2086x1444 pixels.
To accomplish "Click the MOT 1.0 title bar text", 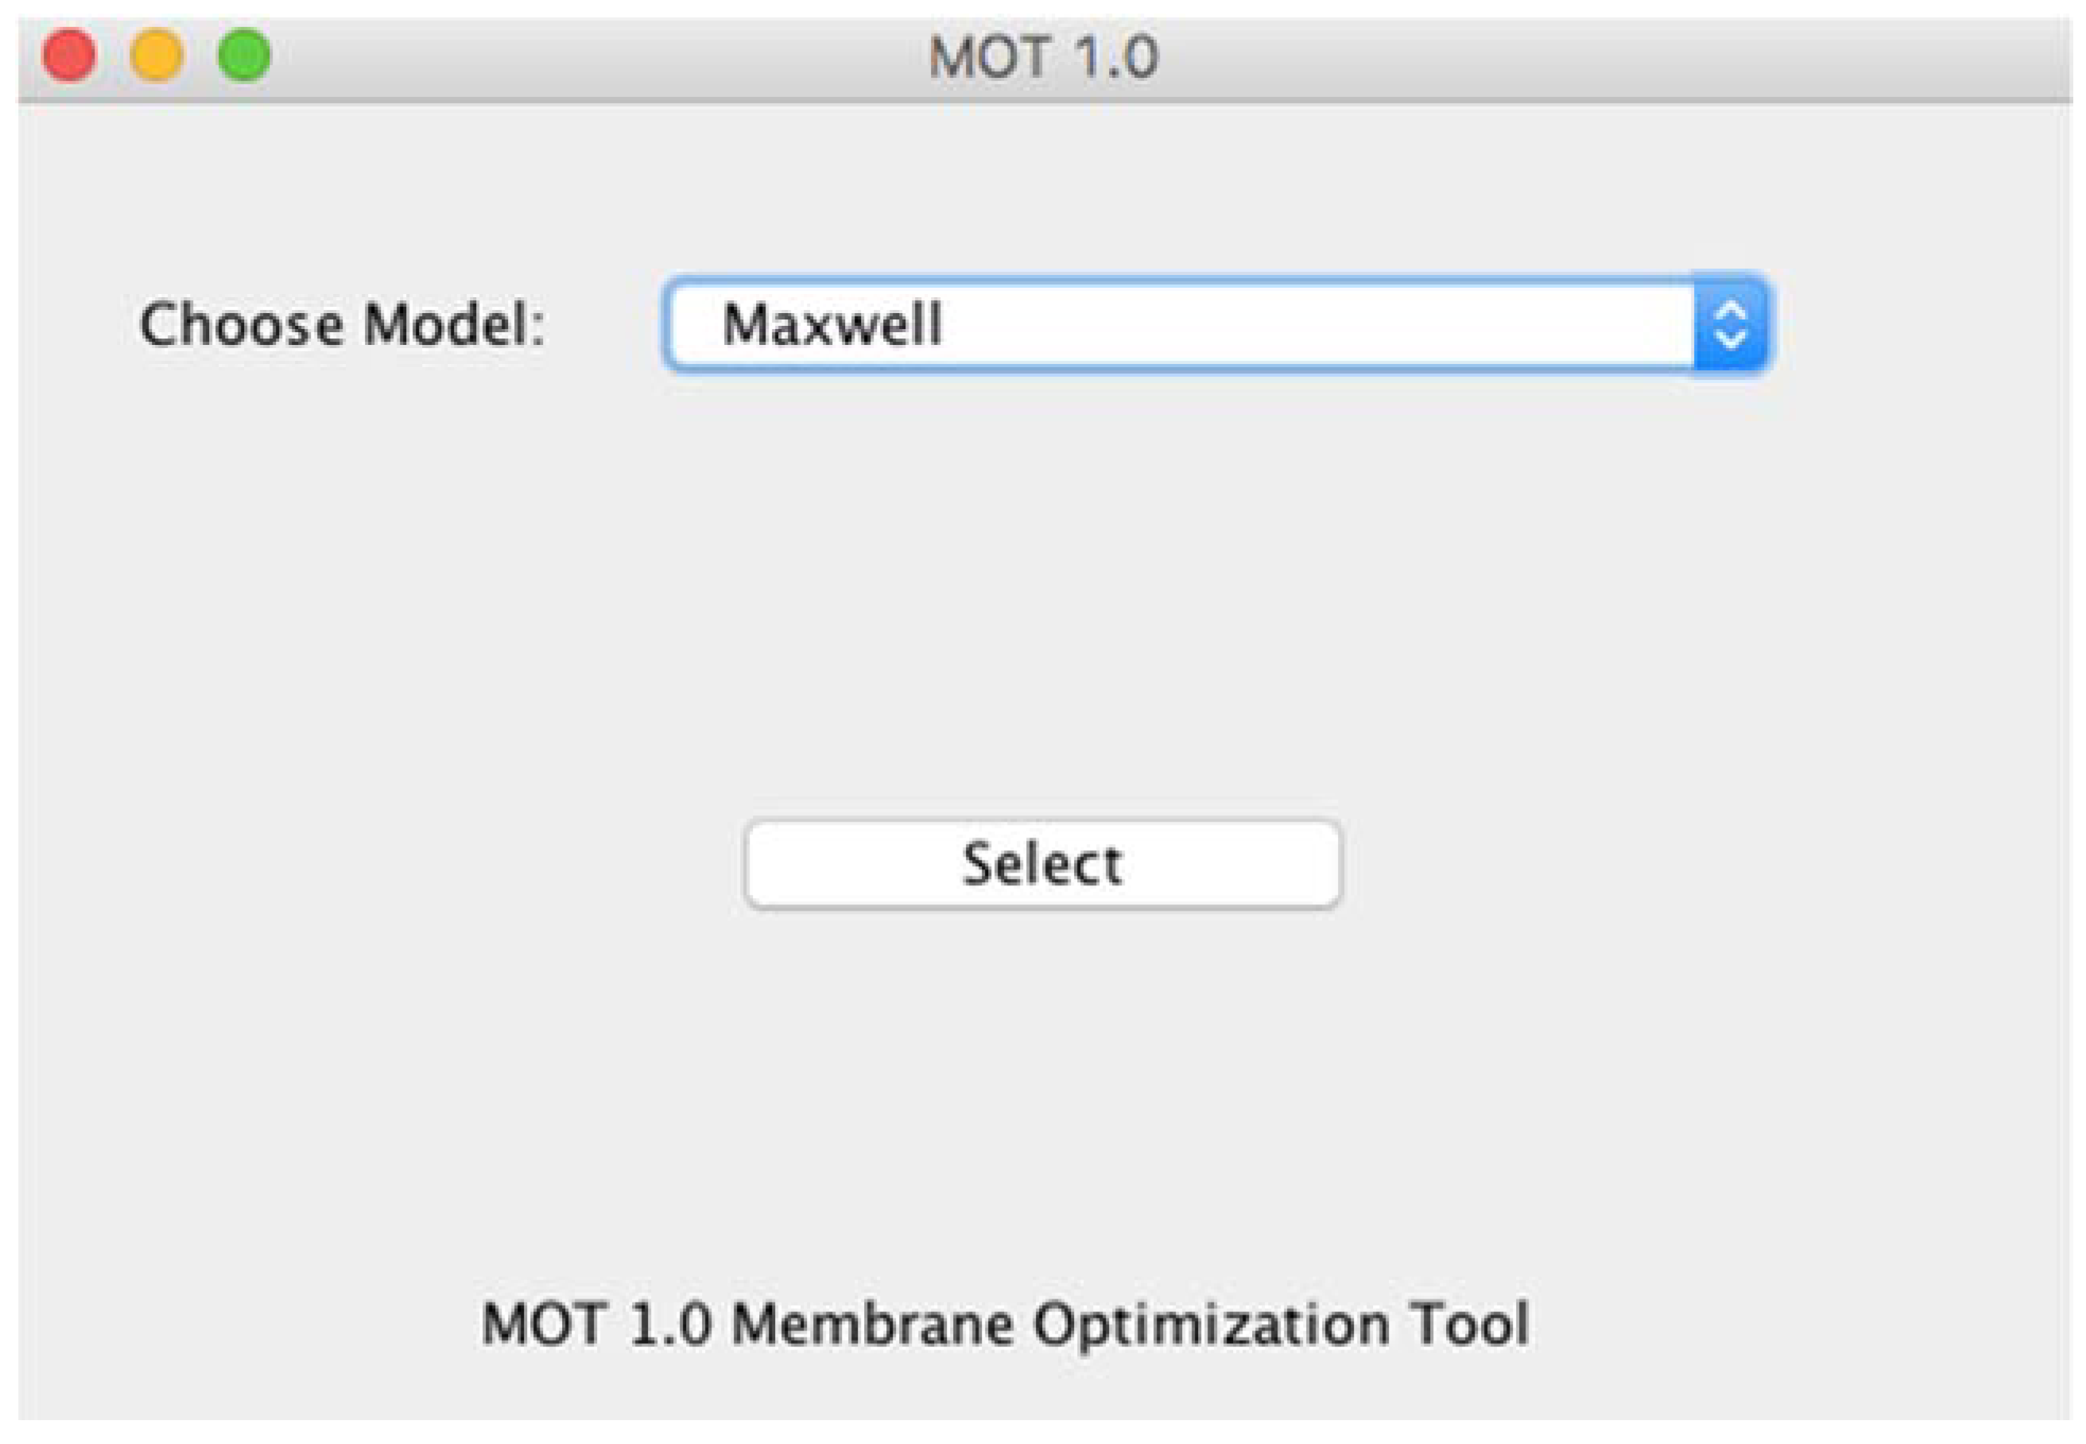I will (1044, 57).
